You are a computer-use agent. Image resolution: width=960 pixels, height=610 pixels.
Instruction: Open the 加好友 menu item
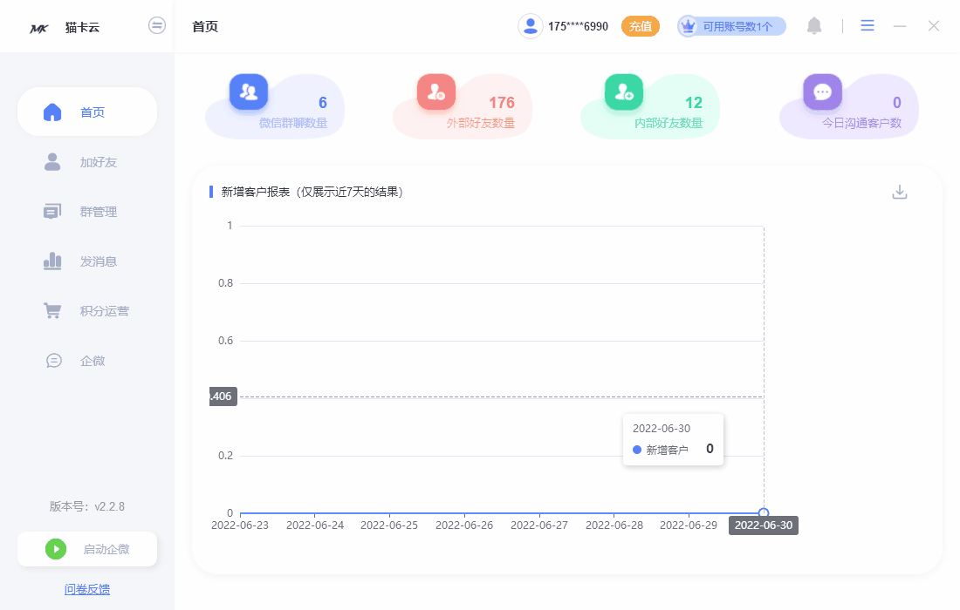[x=87, y=162]
